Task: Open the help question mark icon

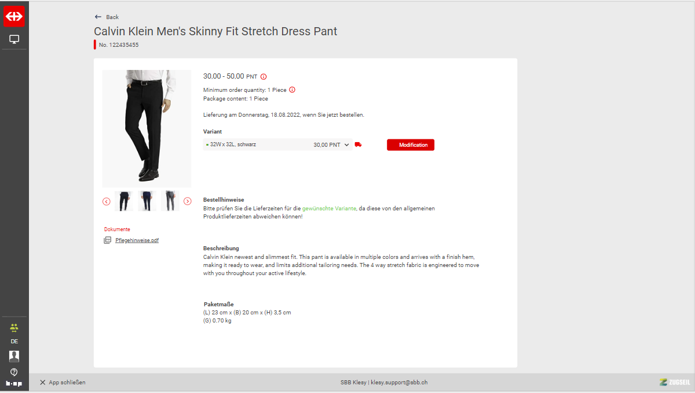Action: (14, 372)
